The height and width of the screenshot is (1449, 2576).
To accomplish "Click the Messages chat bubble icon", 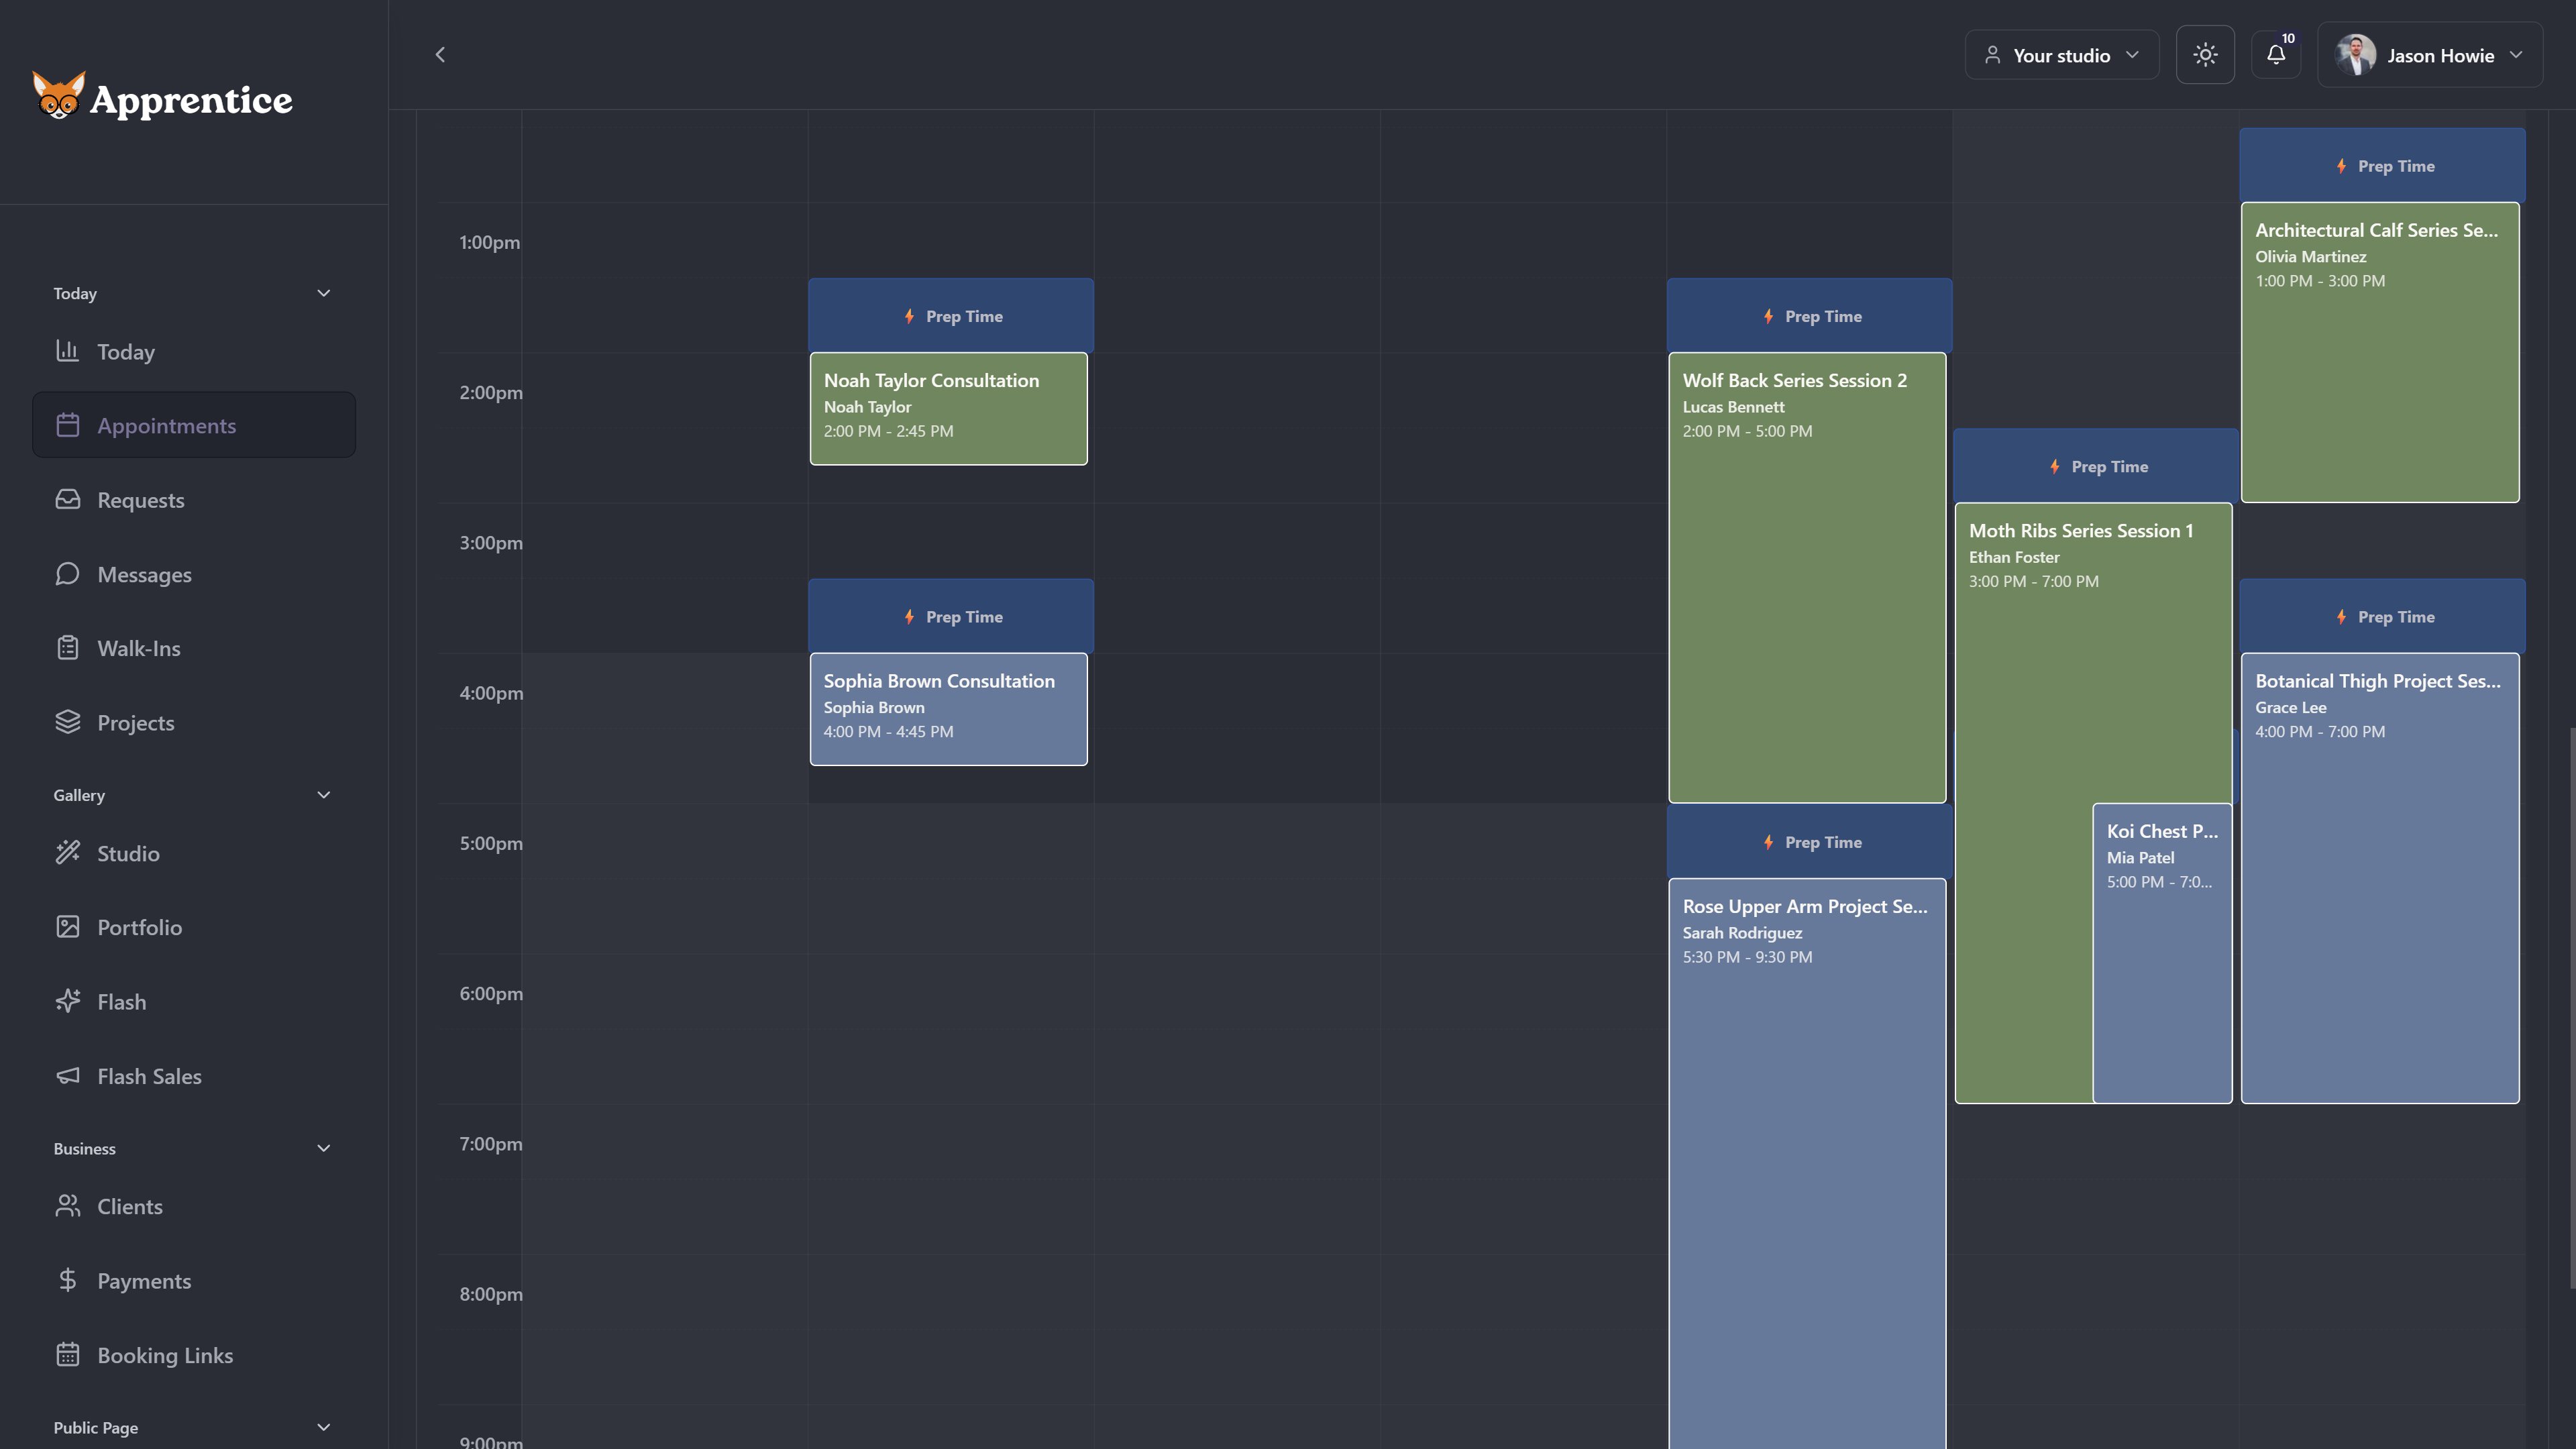I will [67, 574].
